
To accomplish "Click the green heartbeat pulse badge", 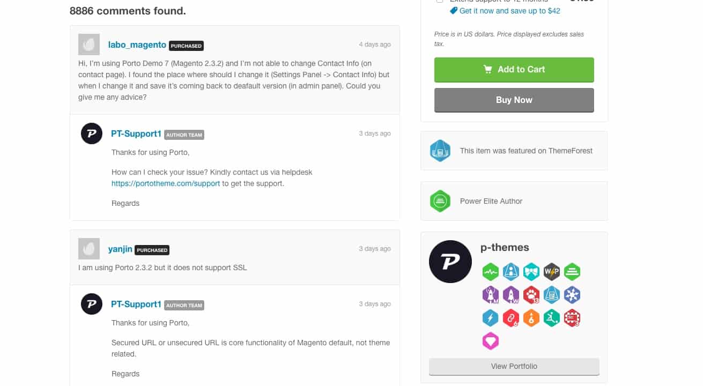I will coord(491,272).
